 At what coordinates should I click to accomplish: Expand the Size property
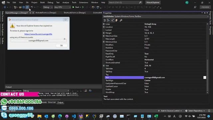(104, 66)
